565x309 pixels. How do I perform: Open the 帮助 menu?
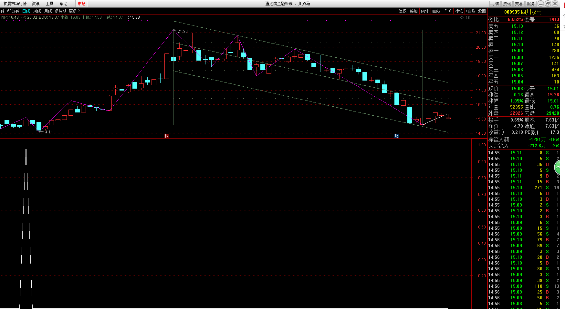tap(63, 4)
